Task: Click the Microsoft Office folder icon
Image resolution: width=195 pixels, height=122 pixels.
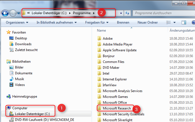Action: point(99,102)
